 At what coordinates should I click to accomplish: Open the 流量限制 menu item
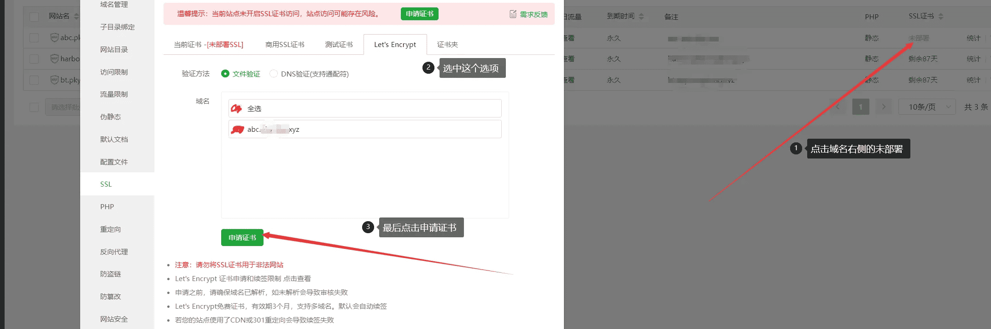point(114,94)
